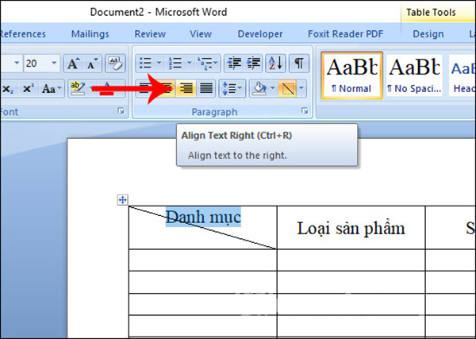Apply bullet list formatting
This screenshot has width=476, height=339.
(145, 64)
